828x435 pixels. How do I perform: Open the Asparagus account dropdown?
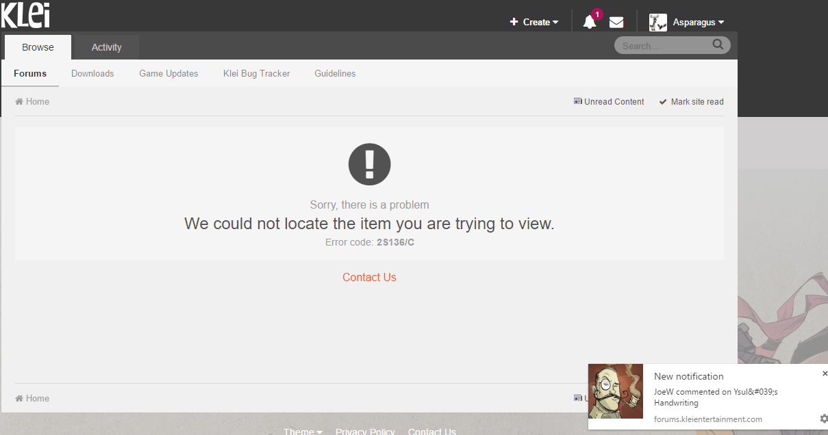pyautogui.click(x=699, y=23)
